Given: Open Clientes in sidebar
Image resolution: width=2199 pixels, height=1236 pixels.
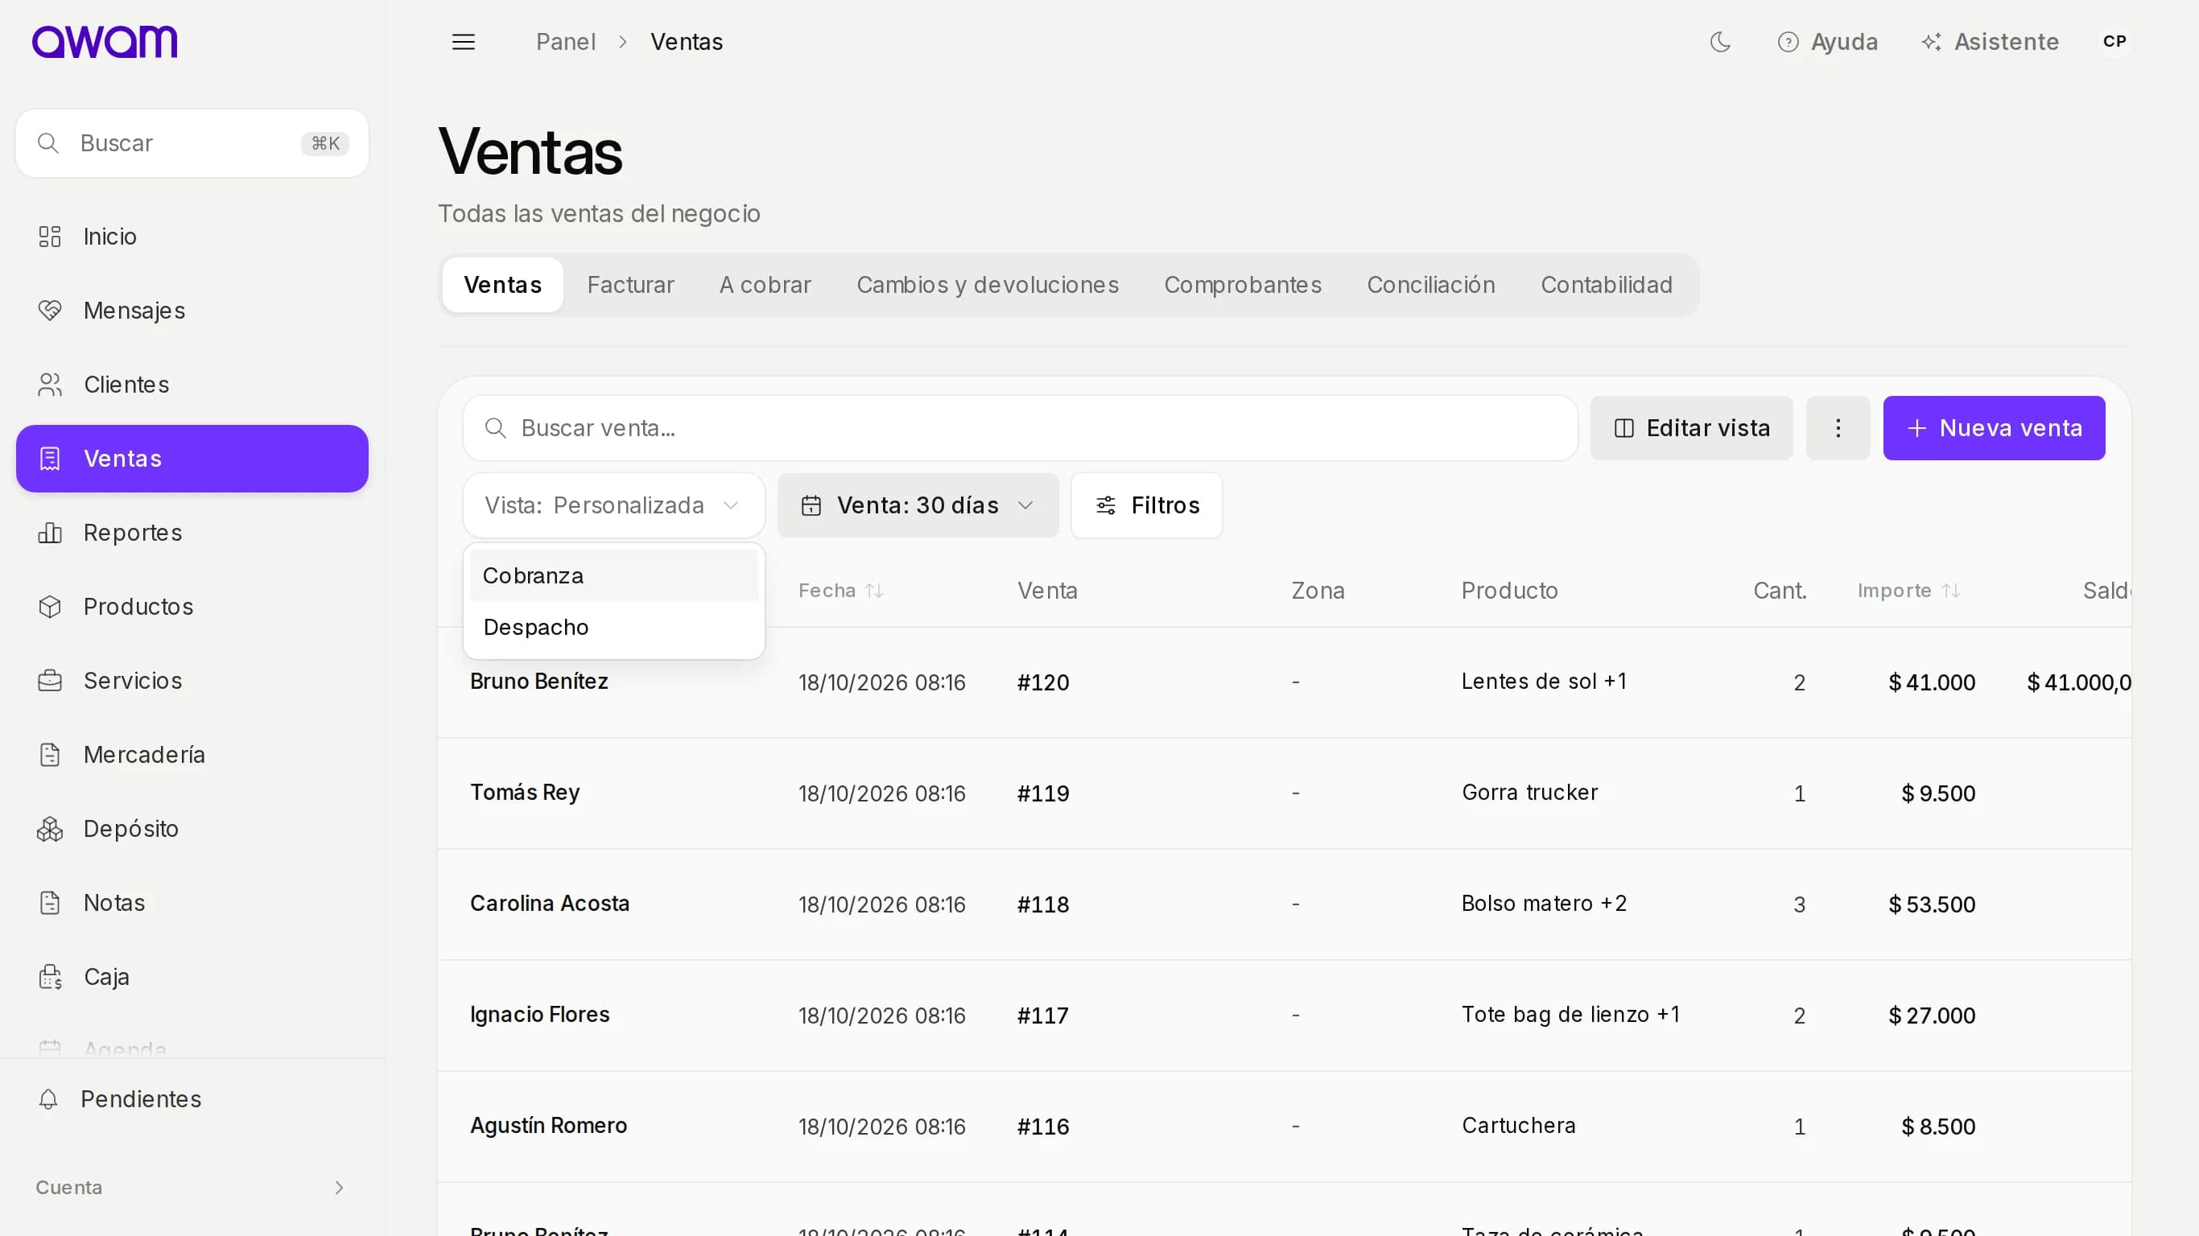Looking at the screenshot, I should pos(192,385).
